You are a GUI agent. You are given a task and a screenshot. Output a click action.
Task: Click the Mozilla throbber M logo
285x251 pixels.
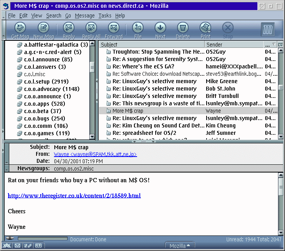click(268, 30)
